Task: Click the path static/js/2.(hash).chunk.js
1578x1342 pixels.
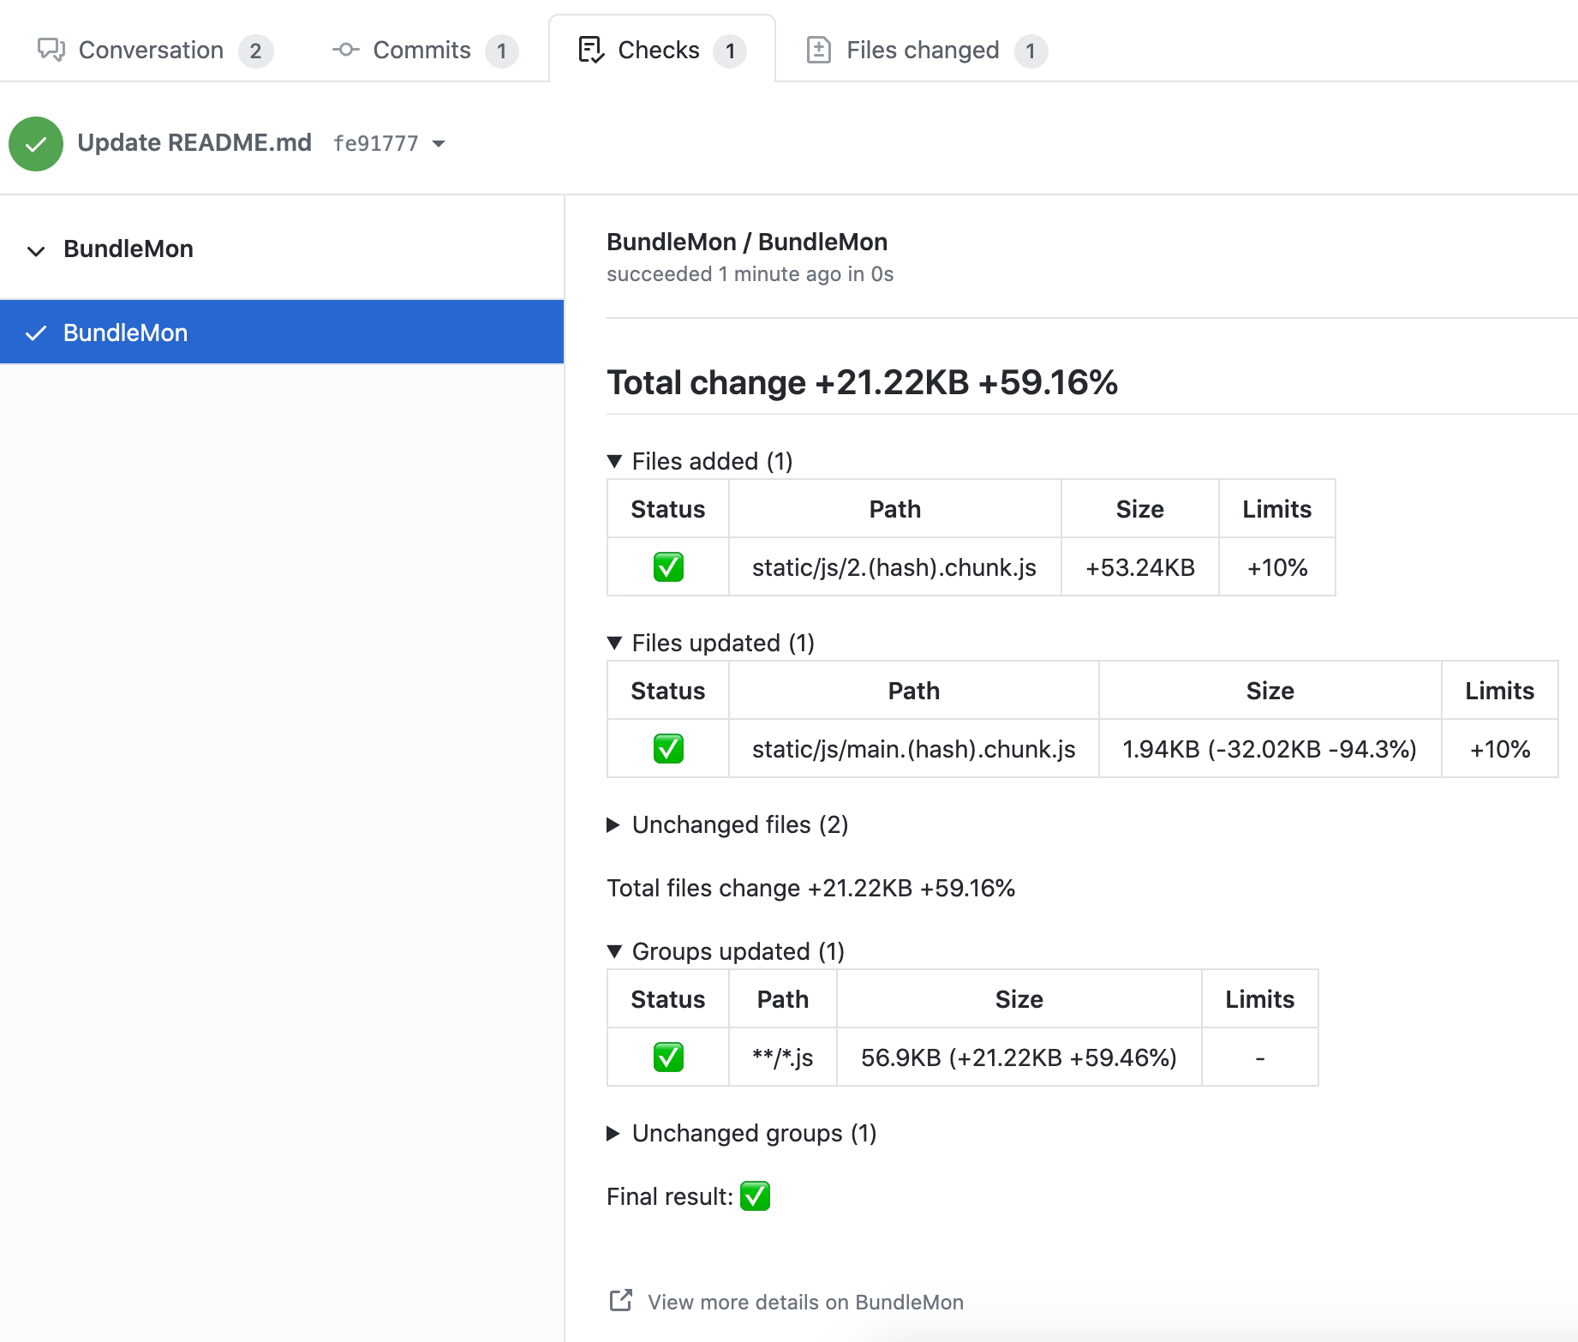Action: point(894,567)
